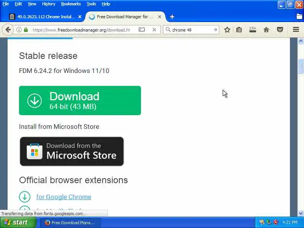
Task: Open the Edit menu
Action: click(x=18, y=4)
